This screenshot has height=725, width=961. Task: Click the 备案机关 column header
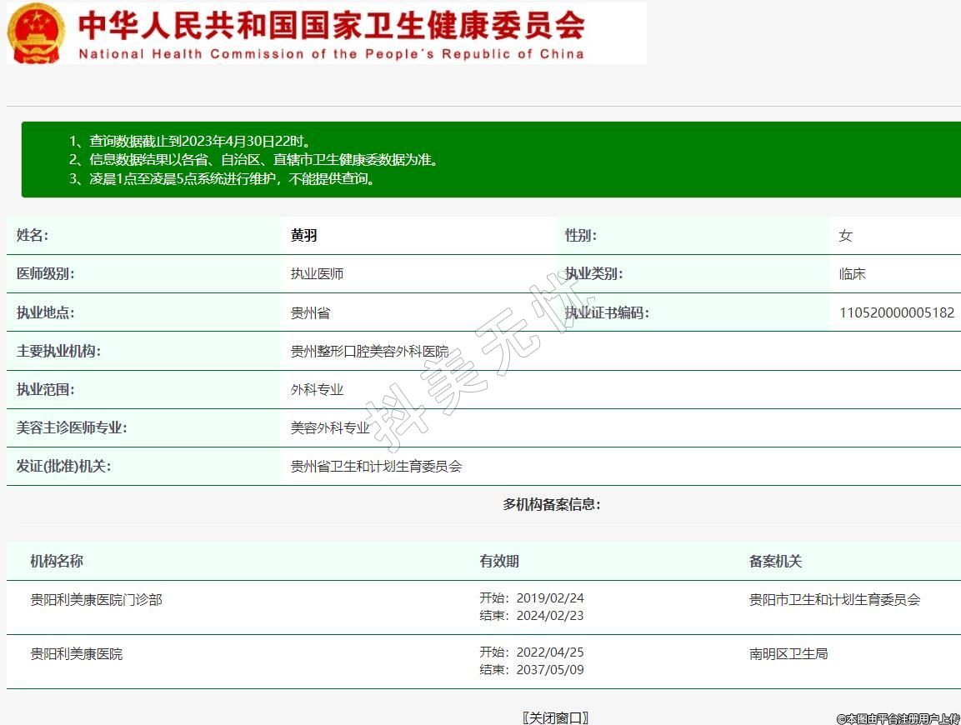pos(775,561)
